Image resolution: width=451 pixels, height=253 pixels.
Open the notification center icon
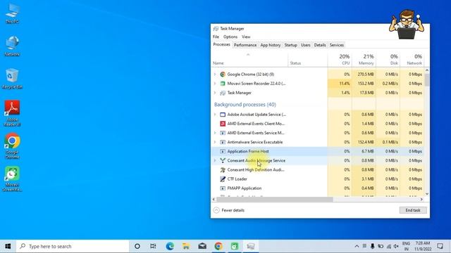pos(440,246)
